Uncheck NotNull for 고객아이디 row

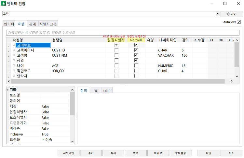(x=136, y=50)
